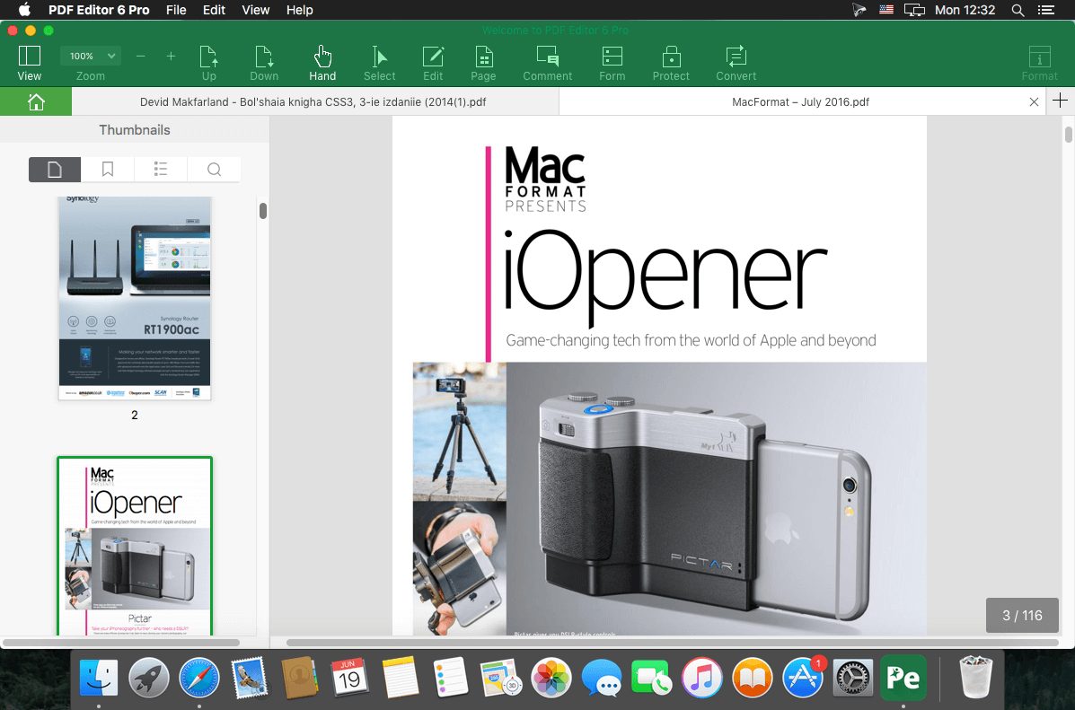This screenshot has width=1075, height=710.
Task: Open Messages from the Dock
Action: [x=601, y=677]
